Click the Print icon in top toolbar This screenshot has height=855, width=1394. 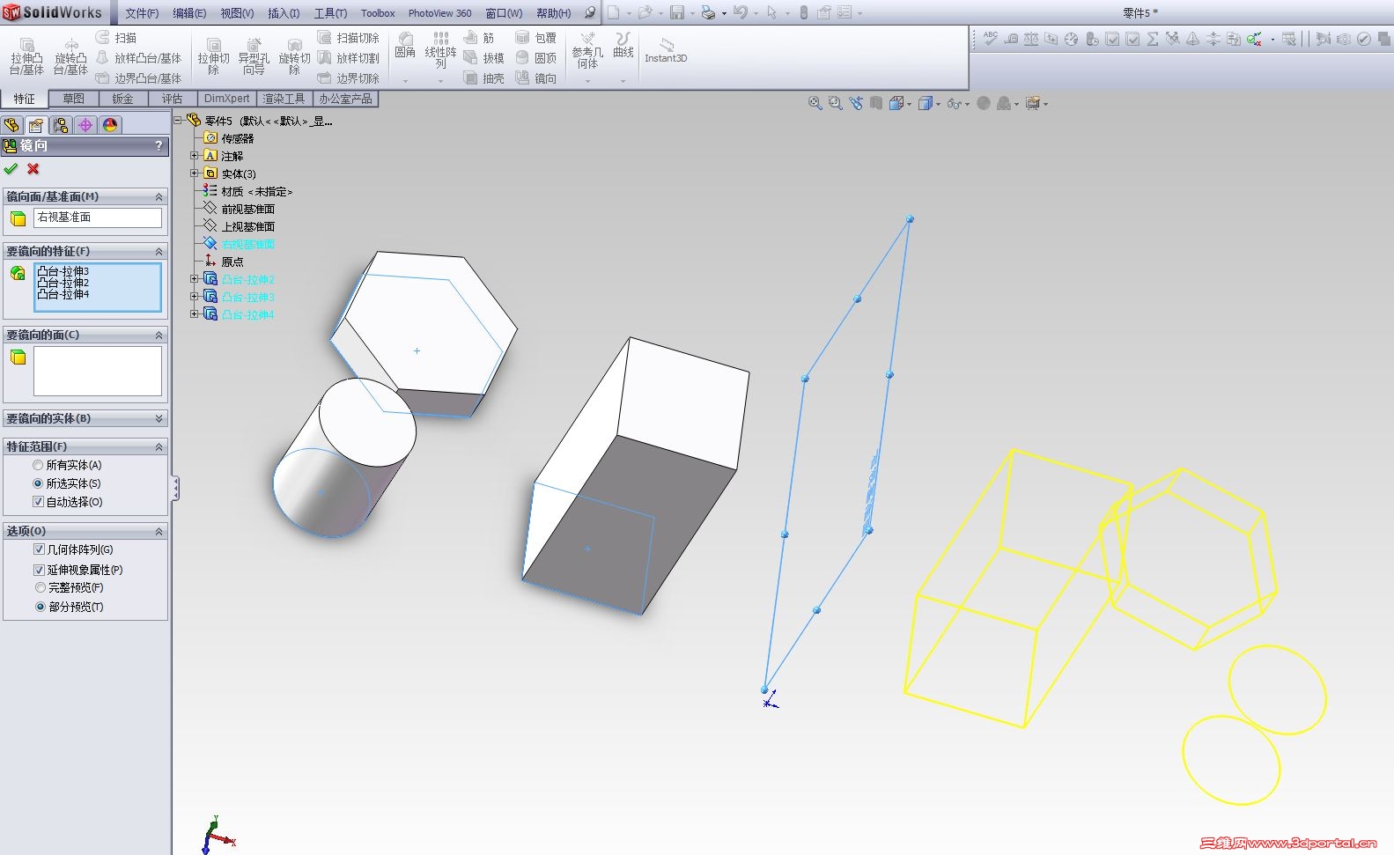click(x=708, y=12)
